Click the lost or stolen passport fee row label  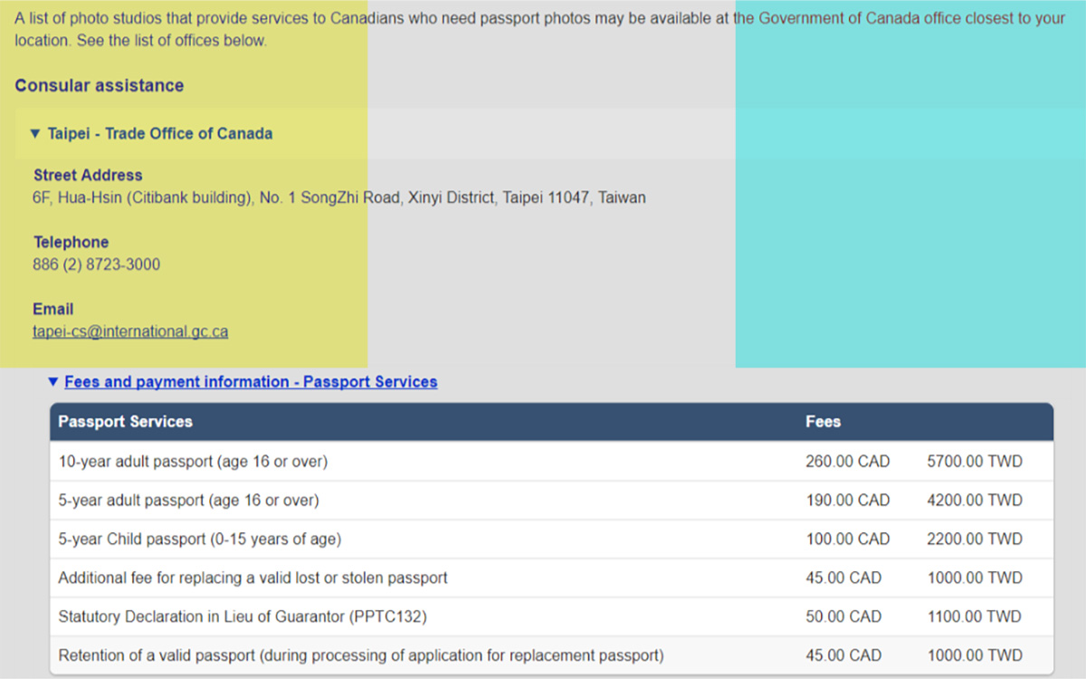252,579
